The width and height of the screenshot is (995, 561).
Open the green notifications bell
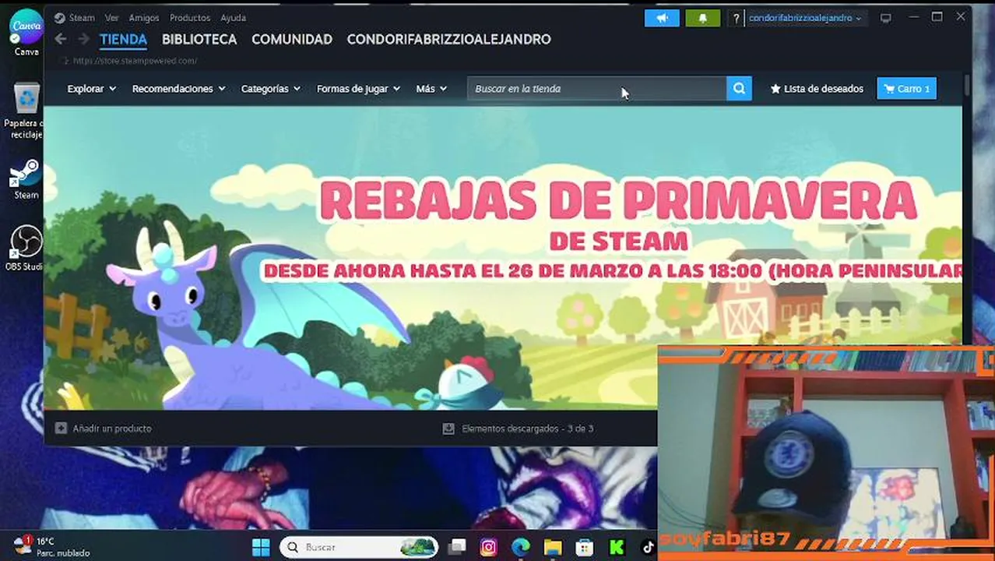coord(702,18)
